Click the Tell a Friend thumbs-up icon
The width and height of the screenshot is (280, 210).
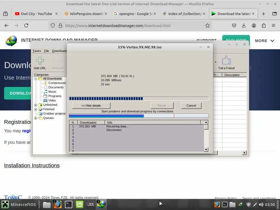(x=226, y=60)
